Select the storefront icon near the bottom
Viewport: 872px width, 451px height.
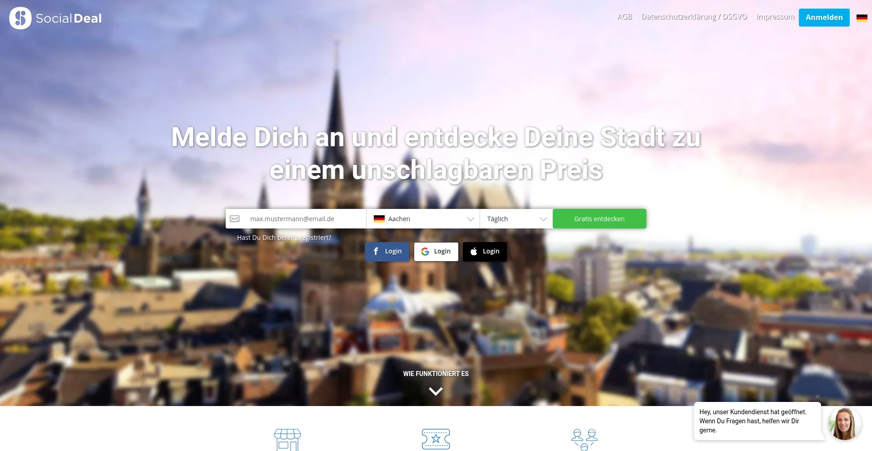point(287,439)
